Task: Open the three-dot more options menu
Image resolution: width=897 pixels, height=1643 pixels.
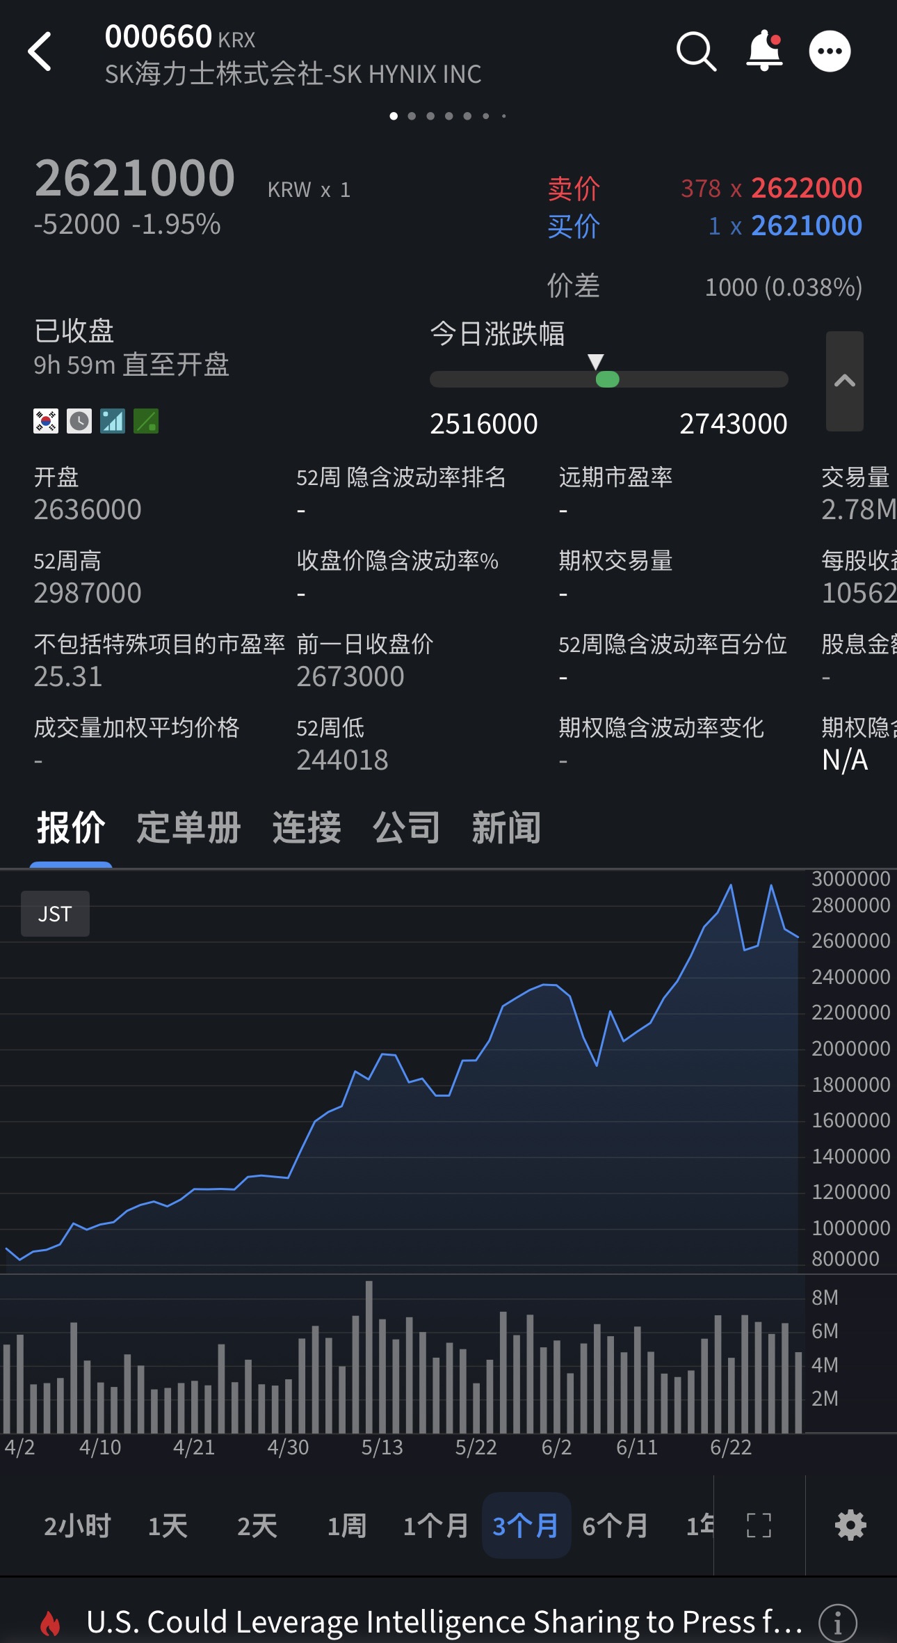Action: [x=830, y=51]
